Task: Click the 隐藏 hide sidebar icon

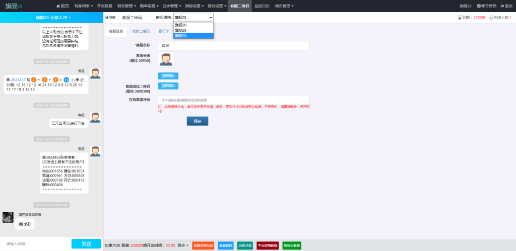Action: point(110,18)
